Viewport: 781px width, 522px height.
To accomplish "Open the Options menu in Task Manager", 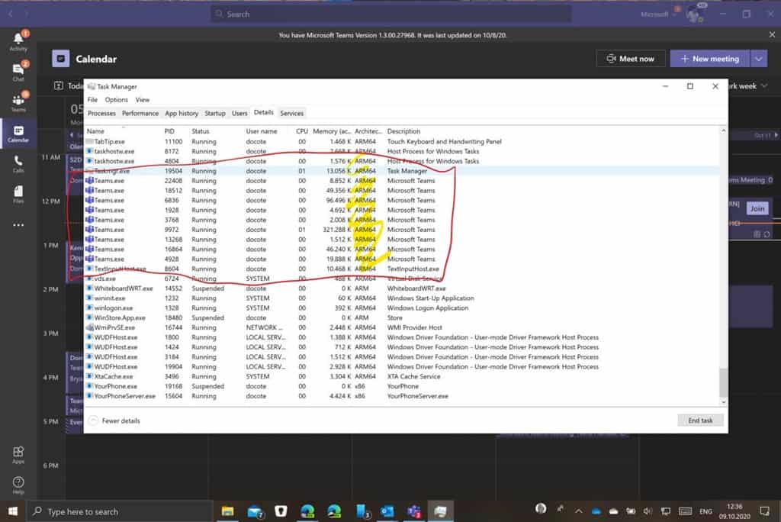I will 117,100.
